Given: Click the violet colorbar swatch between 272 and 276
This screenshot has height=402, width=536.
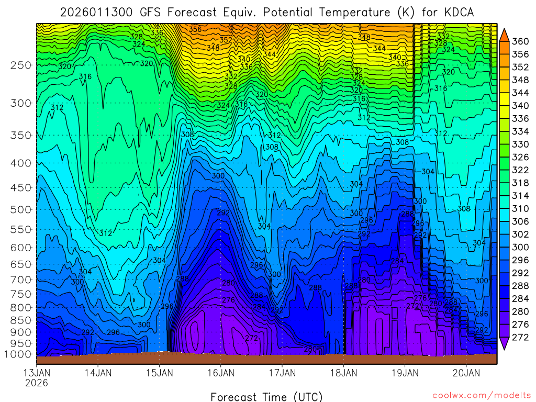Looking at the screenshot, I should [x=504, y=331].
